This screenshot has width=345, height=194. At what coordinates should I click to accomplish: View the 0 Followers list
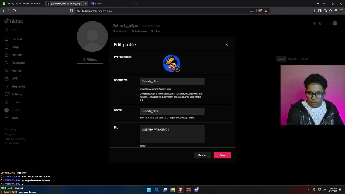click(x=140, y=31)
